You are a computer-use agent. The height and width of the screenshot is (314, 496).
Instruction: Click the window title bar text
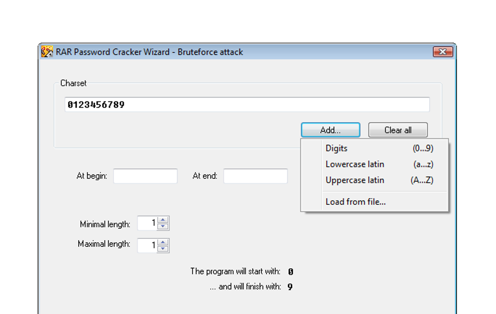pos(149,52)
